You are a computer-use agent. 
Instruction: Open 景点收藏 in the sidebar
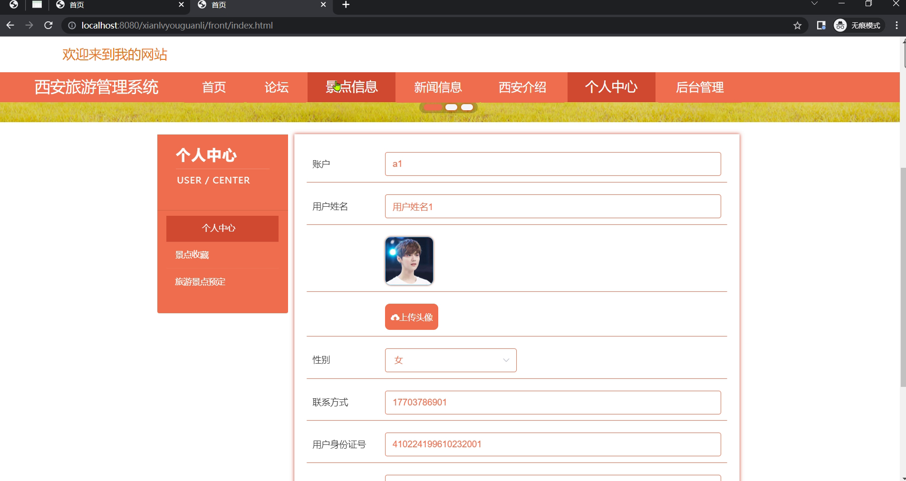(222, 255)
